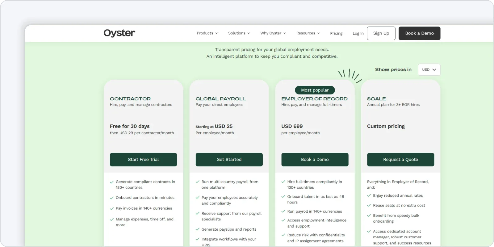Click 'Pay your direct employees' subtitle
494x247 pixels.
pos(220,105)
